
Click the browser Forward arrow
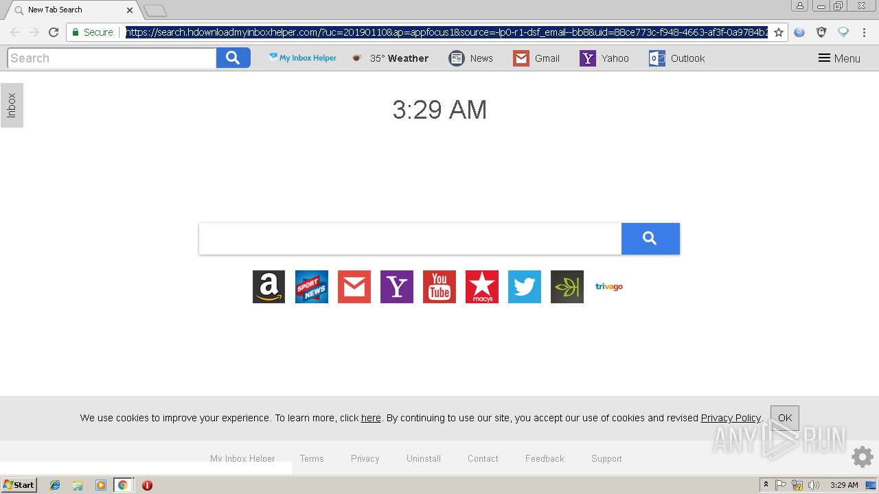tap(34, 32)
